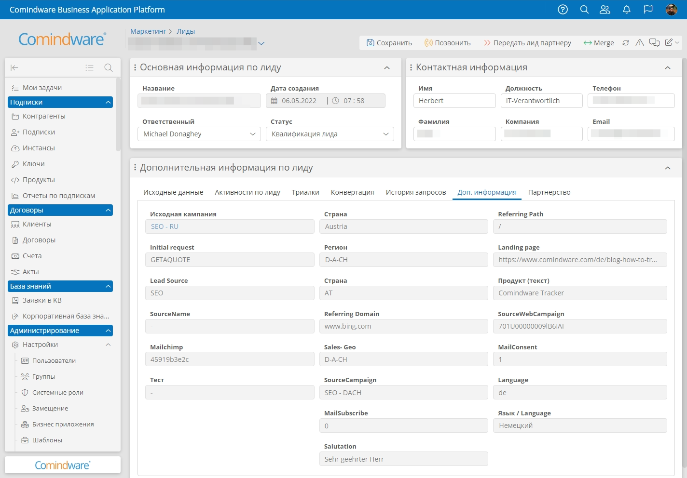Viewport: 687px width, 478px height.
Task: Click the user avatar in the top bar
Action: [670, 9]
